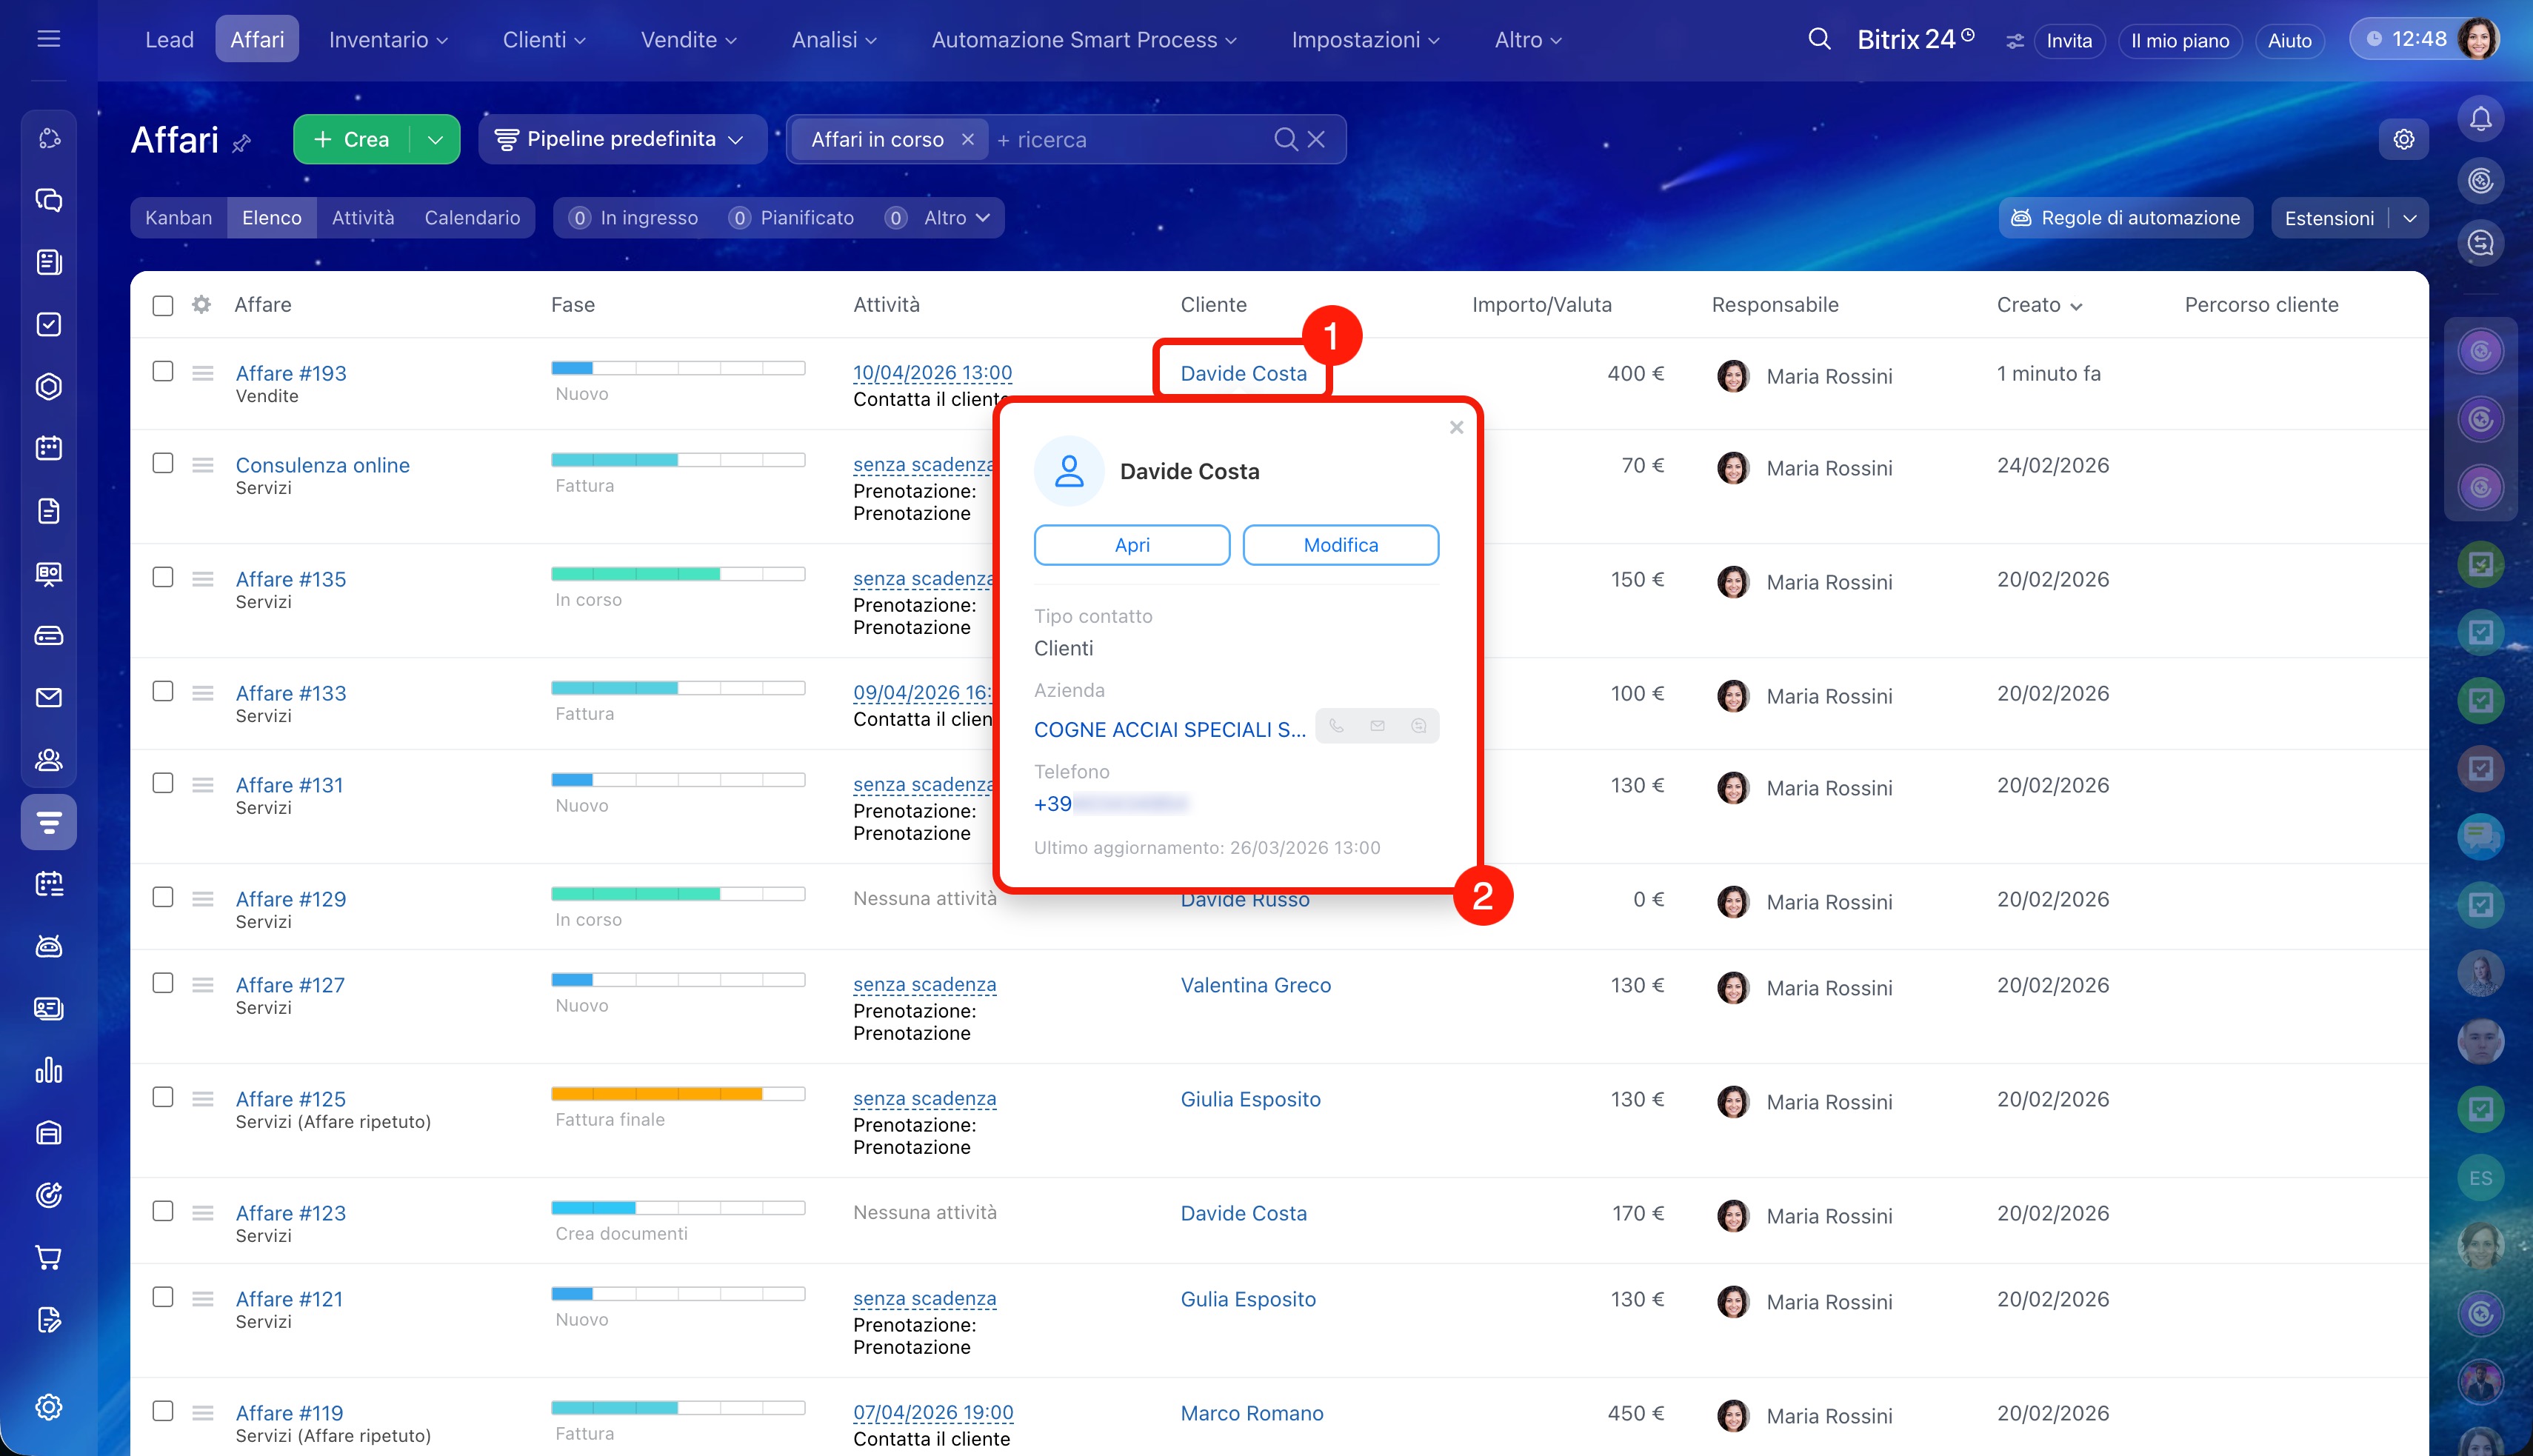Expand the Estensioni dropdown arrow
This screenshot has width=2533, height=1456.
click(2410, 218)
